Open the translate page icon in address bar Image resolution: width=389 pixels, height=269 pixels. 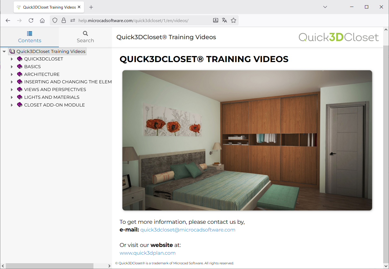pos(224,20)
